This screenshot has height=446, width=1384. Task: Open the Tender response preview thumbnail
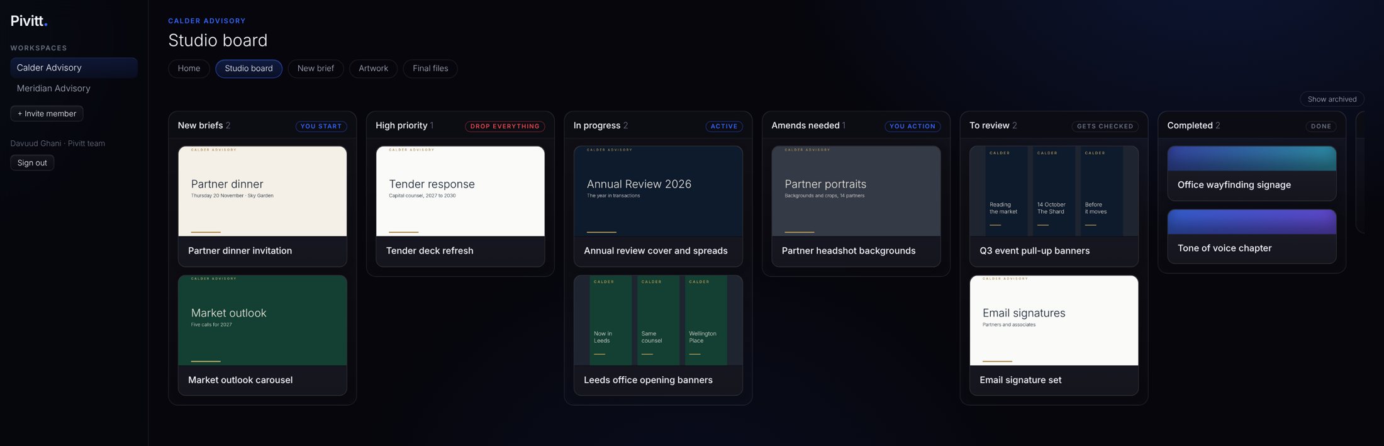(460, 191)
